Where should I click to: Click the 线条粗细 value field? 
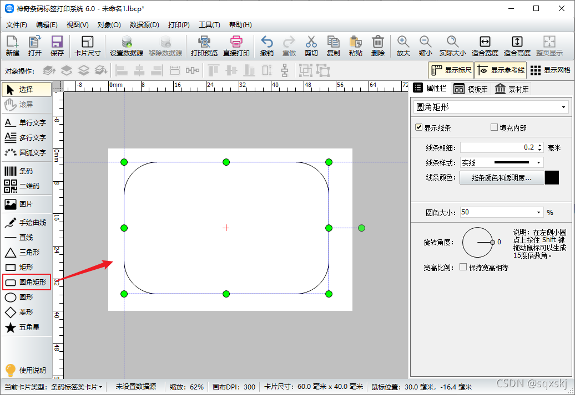point(498,147)
